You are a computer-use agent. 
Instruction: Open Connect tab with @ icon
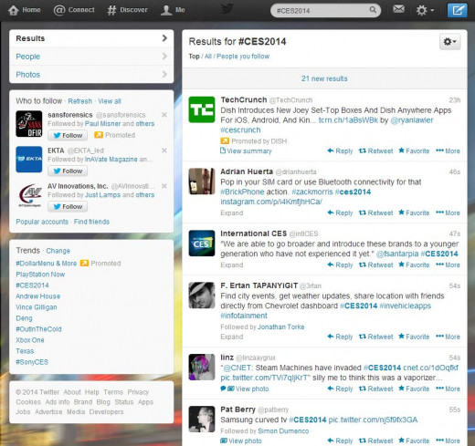pos(74,10)
